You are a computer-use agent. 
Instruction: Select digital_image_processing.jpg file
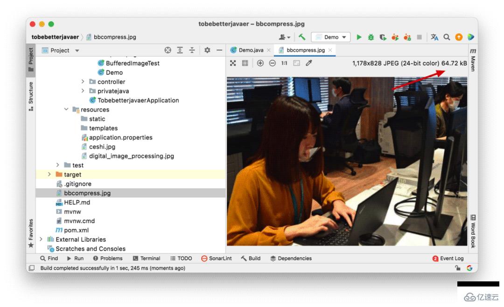[x=132, y=156]
